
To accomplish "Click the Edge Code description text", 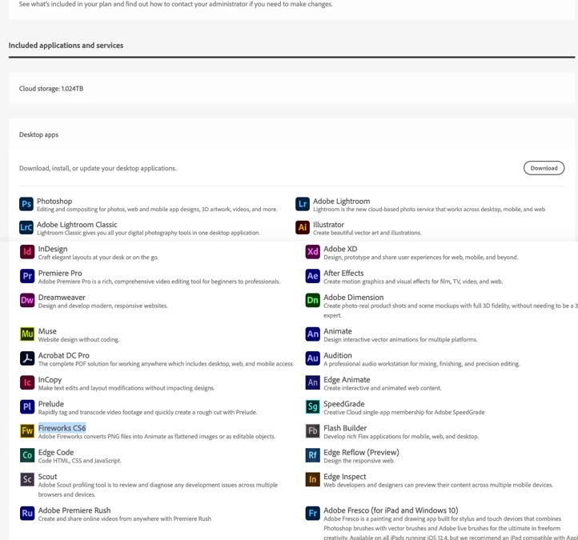I will point(79,461).
